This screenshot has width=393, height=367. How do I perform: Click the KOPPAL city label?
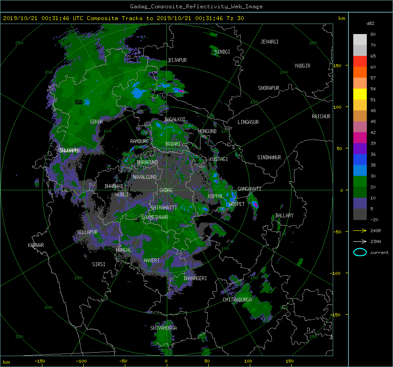tap(216, 196)
